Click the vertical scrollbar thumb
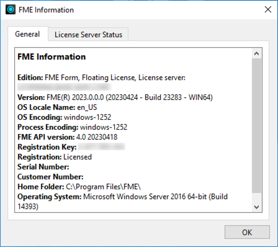This screenshot has width=278, height=247. coord(256,125)
